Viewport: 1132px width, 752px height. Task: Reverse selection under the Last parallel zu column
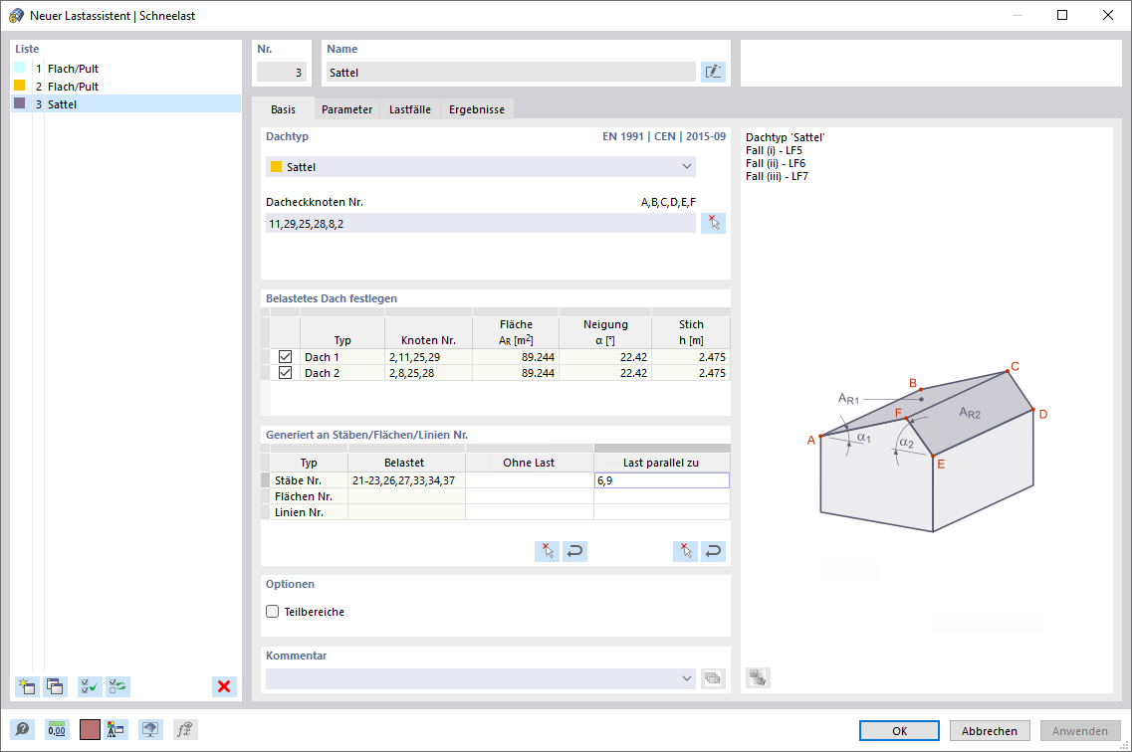pos(713,551)
